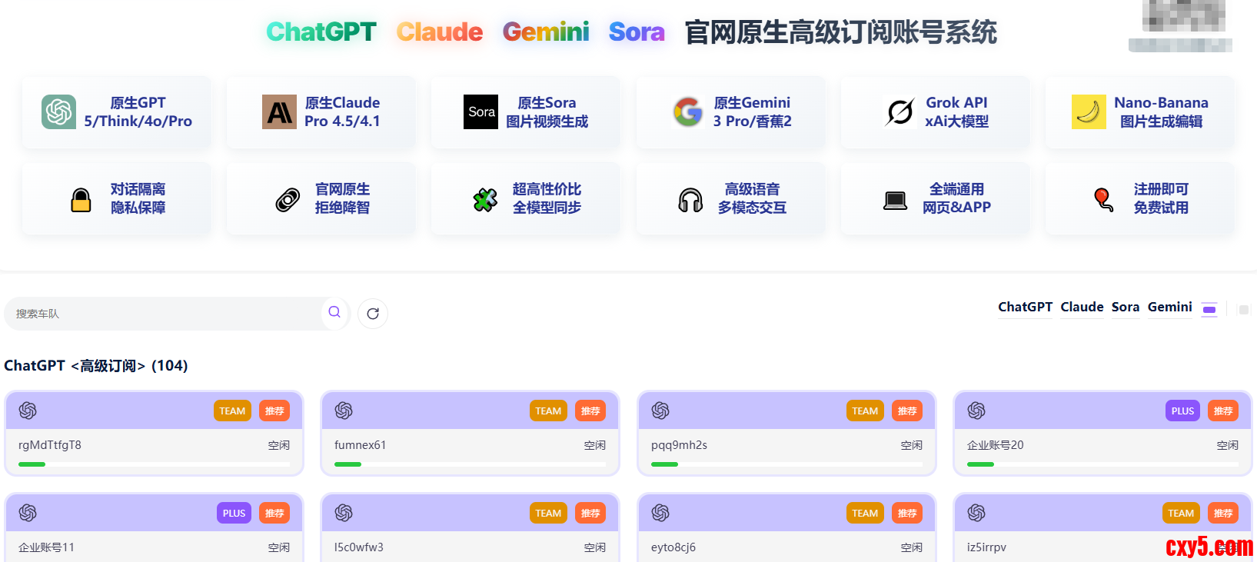Open the Grok API xAi大模型 feature card

935,112
